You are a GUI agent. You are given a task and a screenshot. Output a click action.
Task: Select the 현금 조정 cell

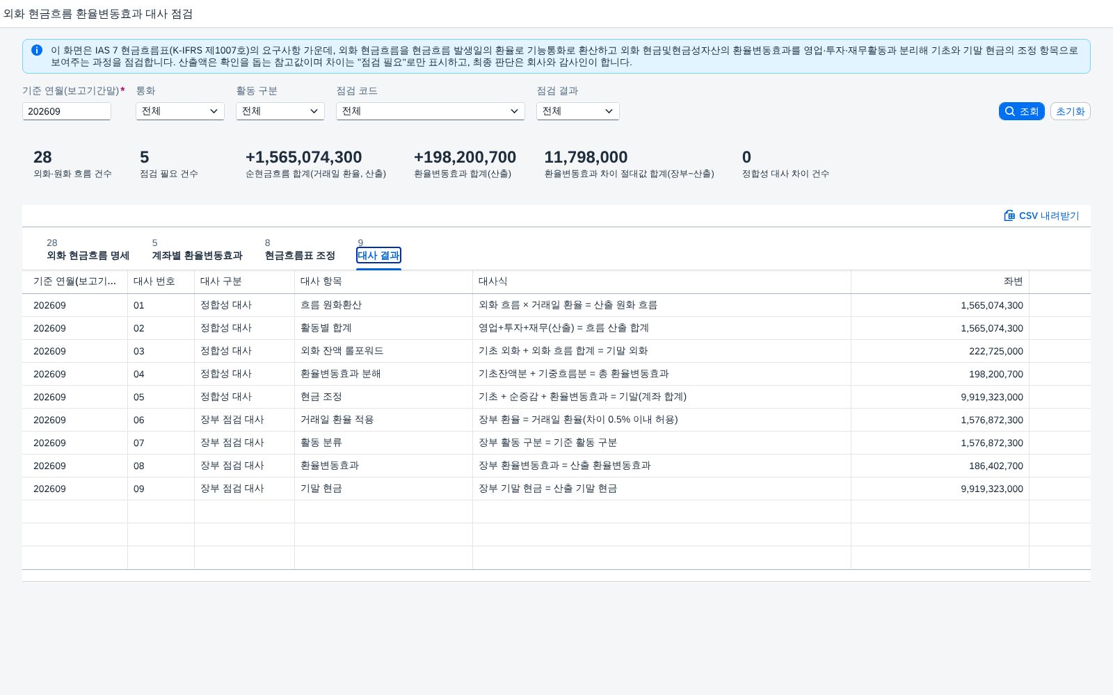[x=384, y=397]
